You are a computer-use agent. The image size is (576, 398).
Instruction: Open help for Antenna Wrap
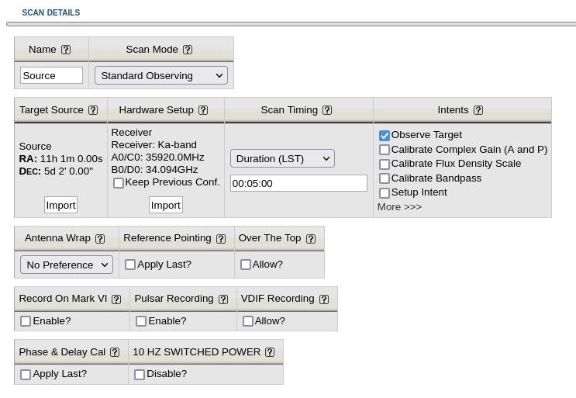point(100,239)
